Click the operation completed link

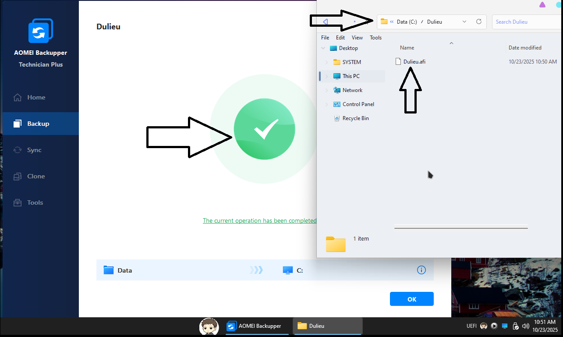259,220
